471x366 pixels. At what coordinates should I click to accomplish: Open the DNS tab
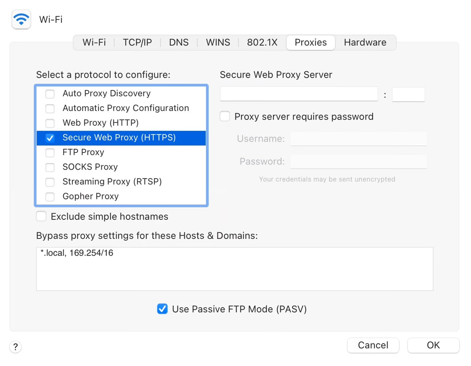pyautogui.click(x=179, y=42)
